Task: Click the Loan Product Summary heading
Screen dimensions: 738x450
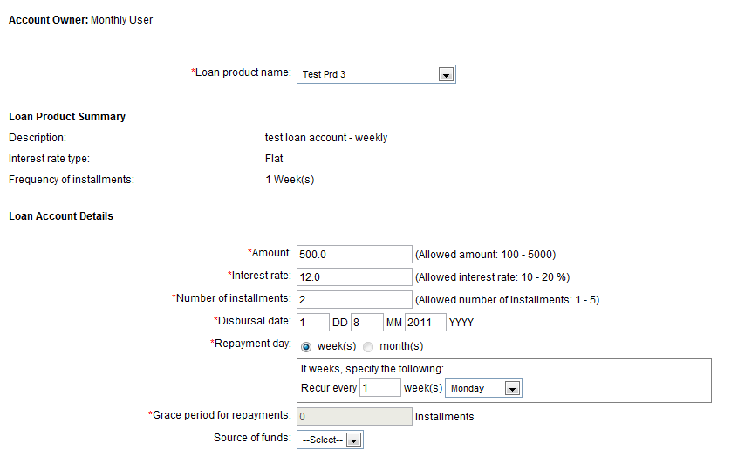Action: coord(67,117)
